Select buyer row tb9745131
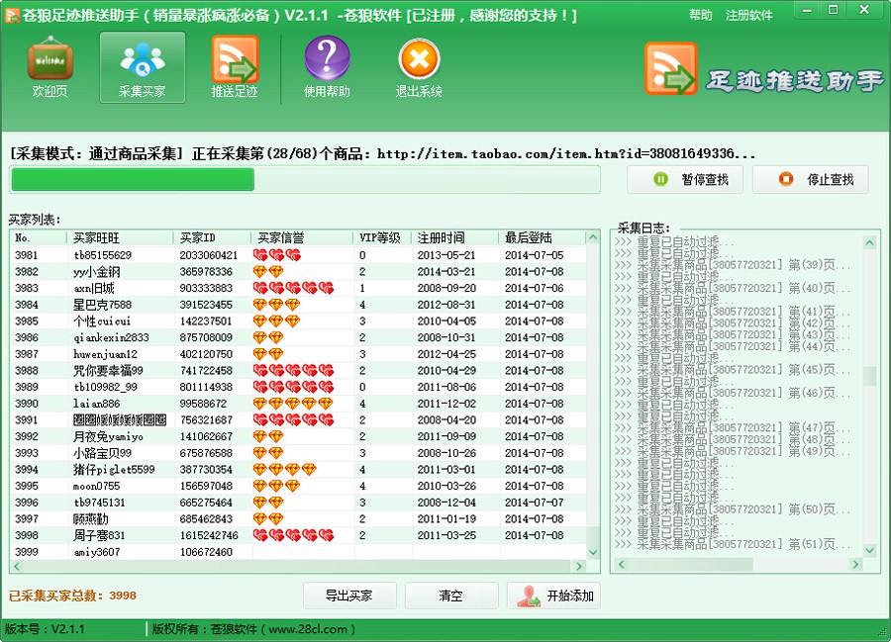The image size is (891, 642). coord(298,503)
